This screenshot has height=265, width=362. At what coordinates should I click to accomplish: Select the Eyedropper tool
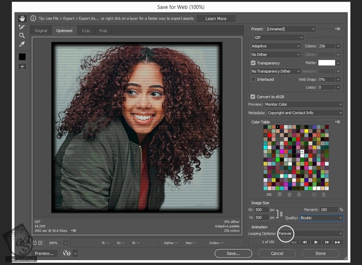point(22,44)
